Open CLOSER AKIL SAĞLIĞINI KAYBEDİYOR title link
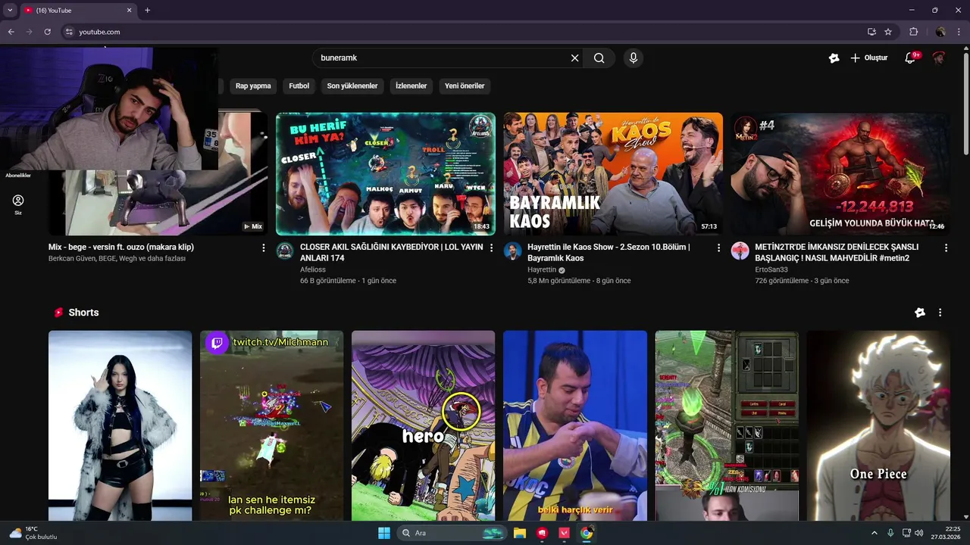 pos(391,252)
